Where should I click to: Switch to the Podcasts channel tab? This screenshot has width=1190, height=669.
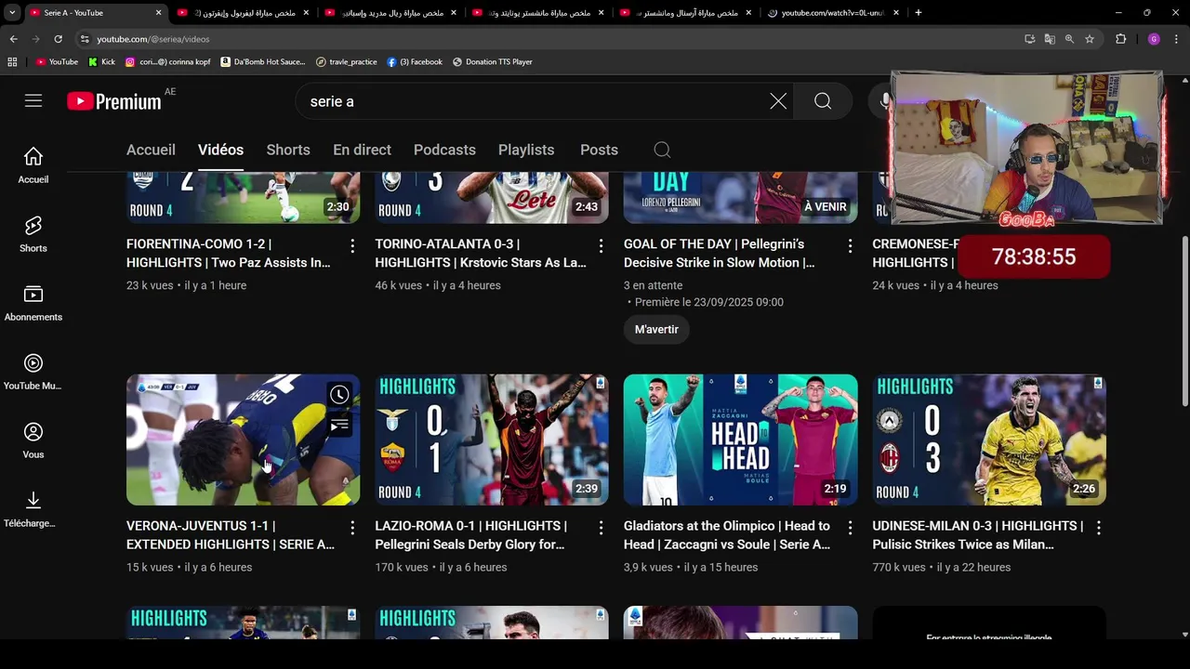[x=444, y=150]
